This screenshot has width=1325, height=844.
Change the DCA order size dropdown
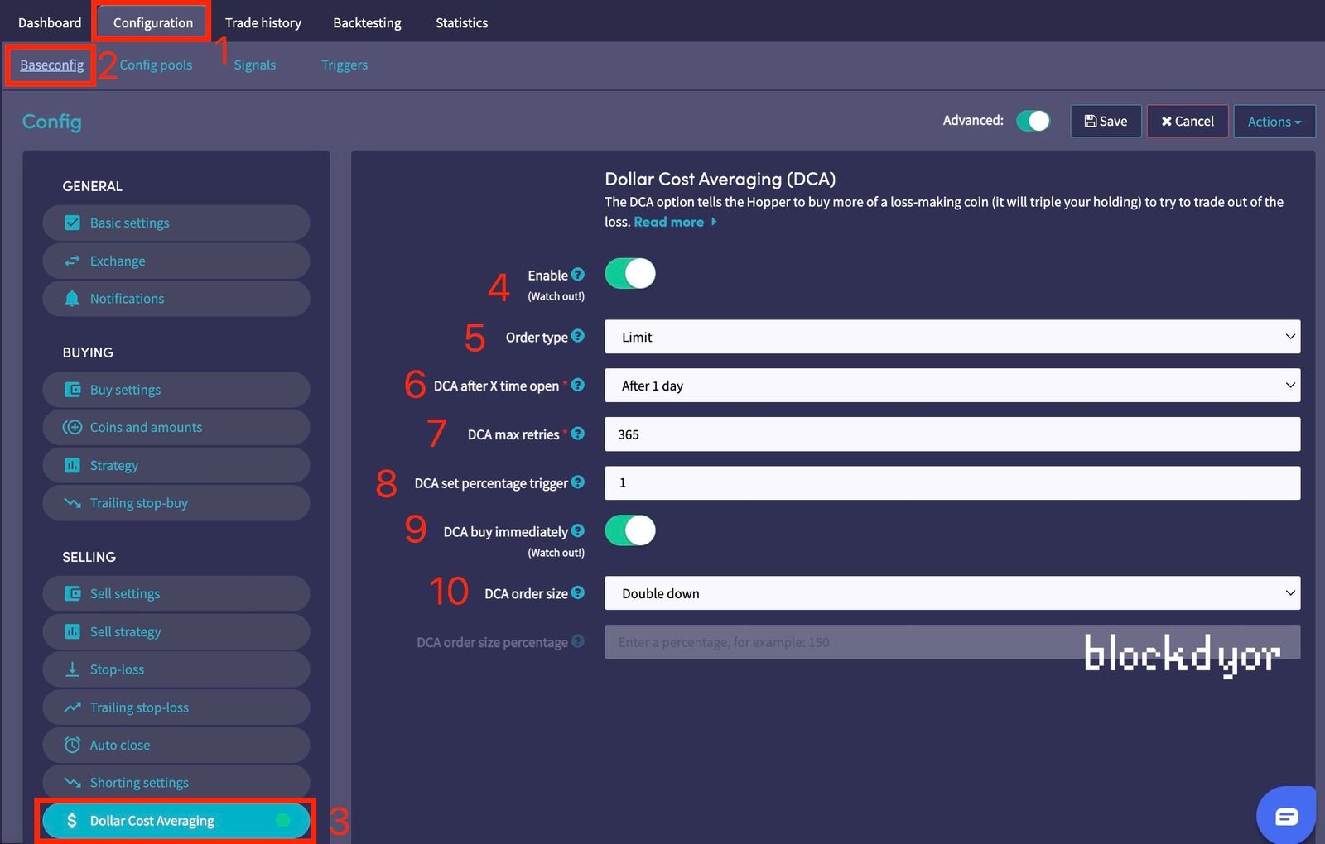point(952,592)
